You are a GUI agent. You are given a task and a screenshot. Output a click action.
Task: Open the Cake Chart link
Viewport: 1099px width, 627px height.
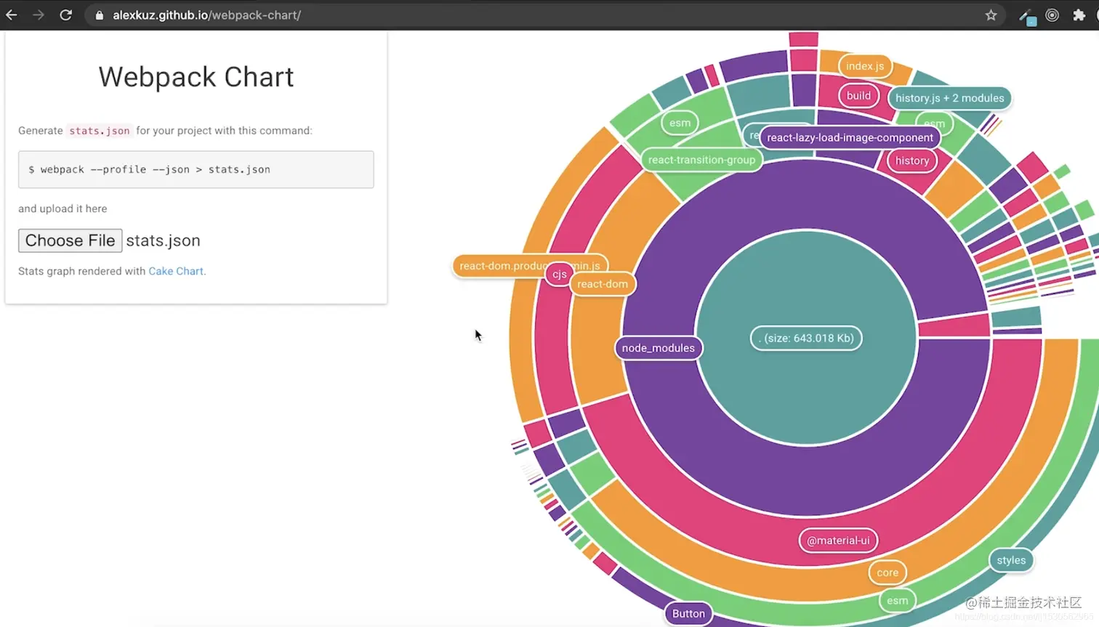click(176, 271)
